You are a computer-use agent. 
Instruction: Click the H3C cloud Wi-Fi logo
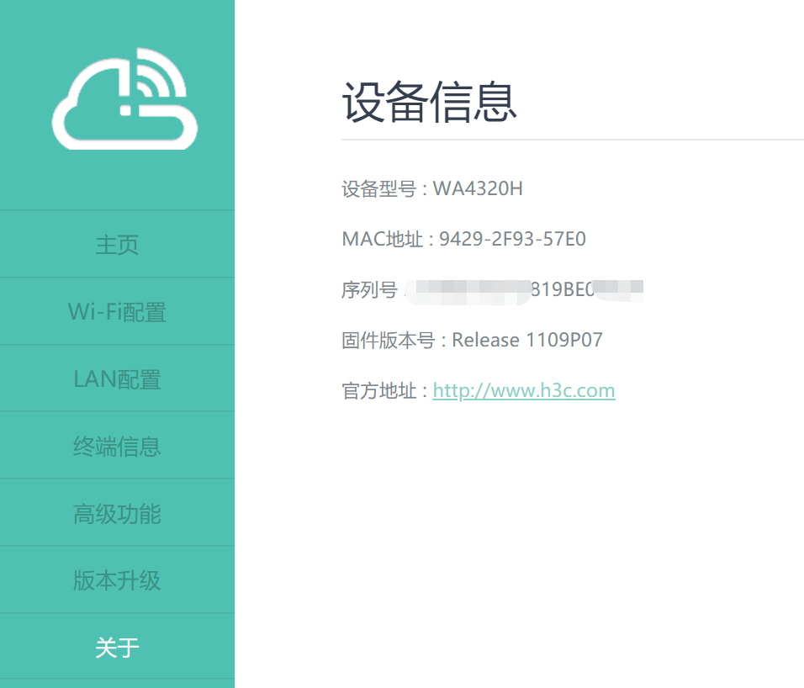tap(124, 98)
